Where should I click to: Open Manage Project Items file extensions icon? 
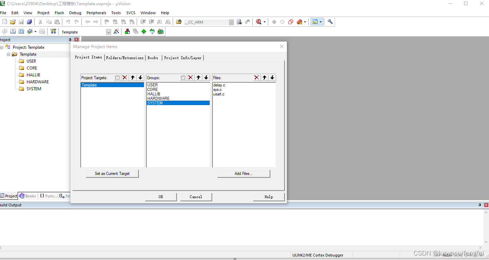click(127, 31)
